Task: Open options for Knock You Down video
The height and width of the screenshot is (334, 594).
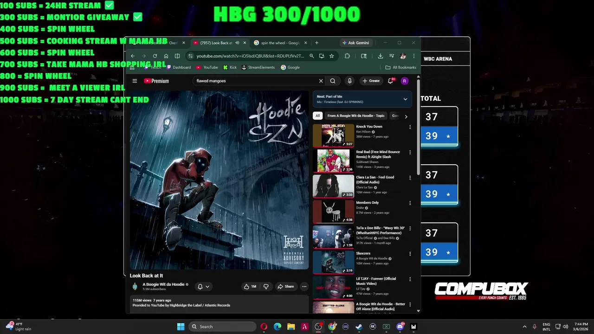Action: coord(410,127)
